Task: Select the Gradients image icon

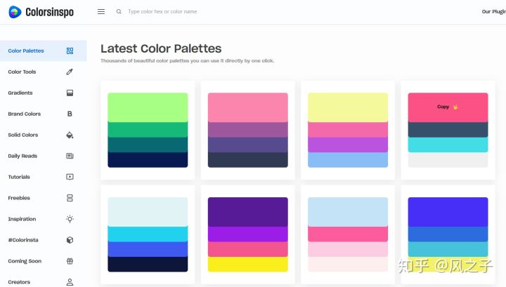Action: tap(70, 93)
